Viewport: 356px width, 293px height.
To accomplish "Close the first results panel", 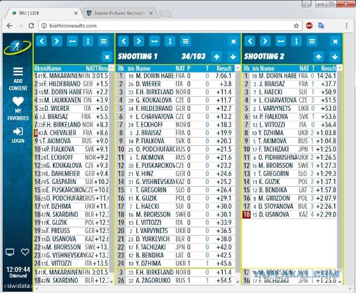I will tap(107, 57).
